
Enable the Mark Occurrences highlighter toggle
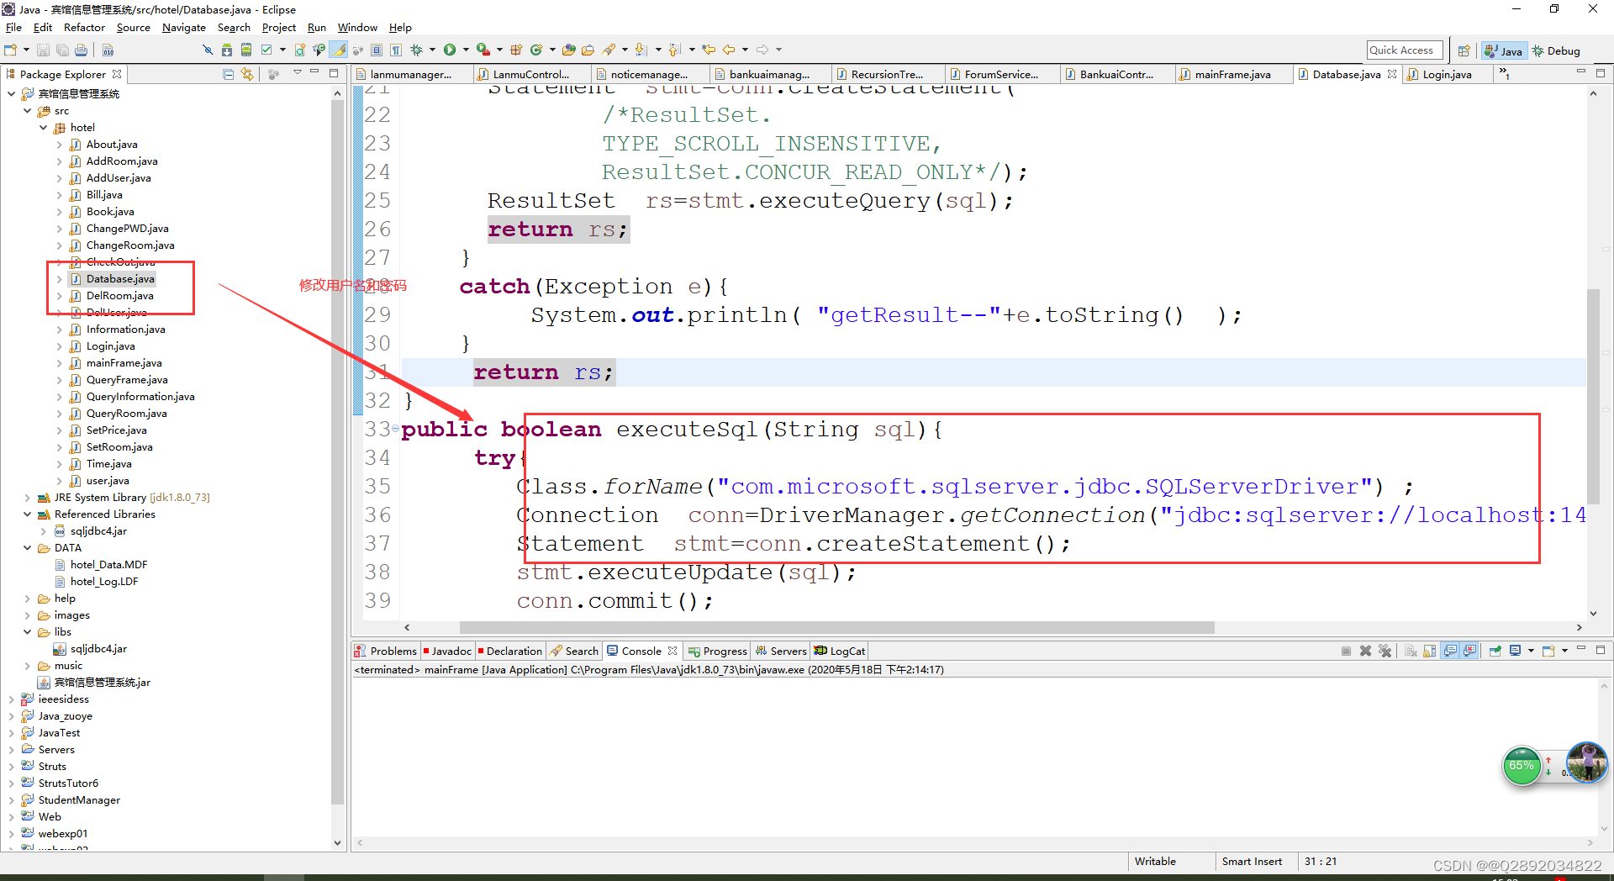(340, 50)
